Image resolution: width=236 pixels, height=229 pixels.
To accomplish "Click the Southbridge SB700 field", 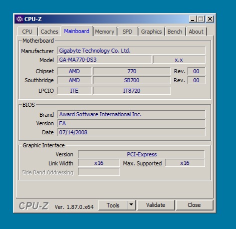I will pos(131,80).
